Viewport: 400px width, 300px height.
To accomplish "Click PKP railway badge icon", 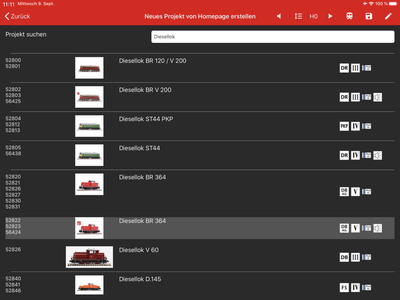I will click(x=344, y=126).
